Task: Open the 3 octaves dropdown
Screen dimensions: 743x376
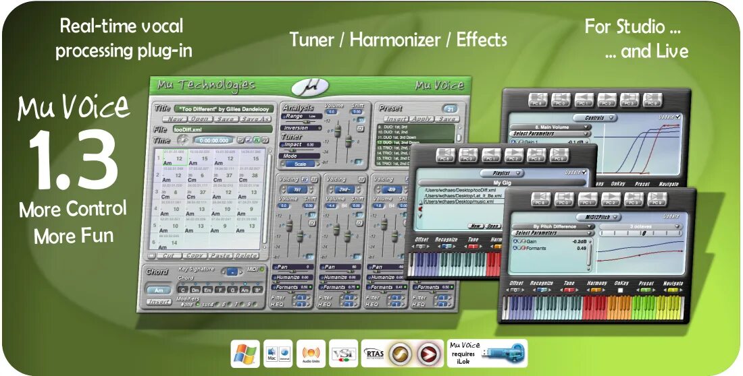Action: click(642, 226)
